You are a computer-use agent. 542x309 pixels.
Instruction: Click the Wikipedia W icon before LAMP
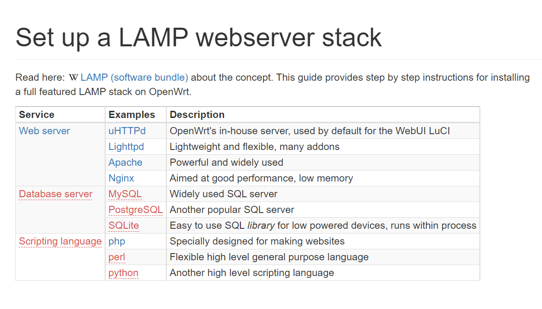[x=73, y=77]
